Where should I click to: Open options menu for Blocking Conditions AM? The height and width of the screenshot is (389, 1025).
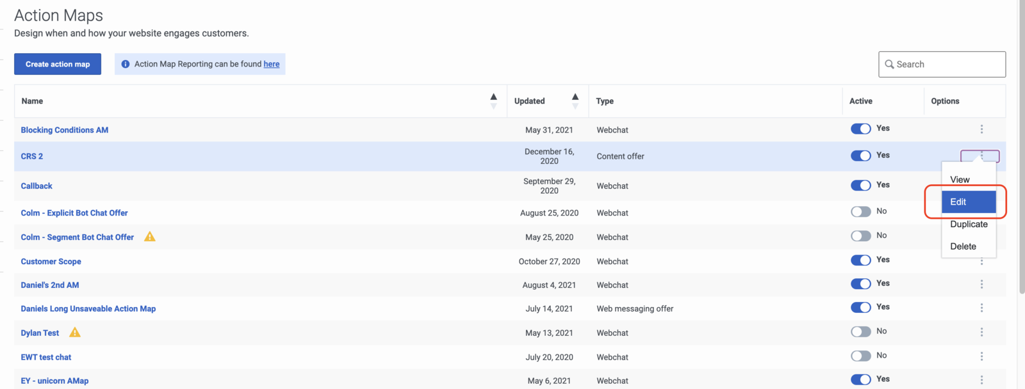(x=981, y=129)
